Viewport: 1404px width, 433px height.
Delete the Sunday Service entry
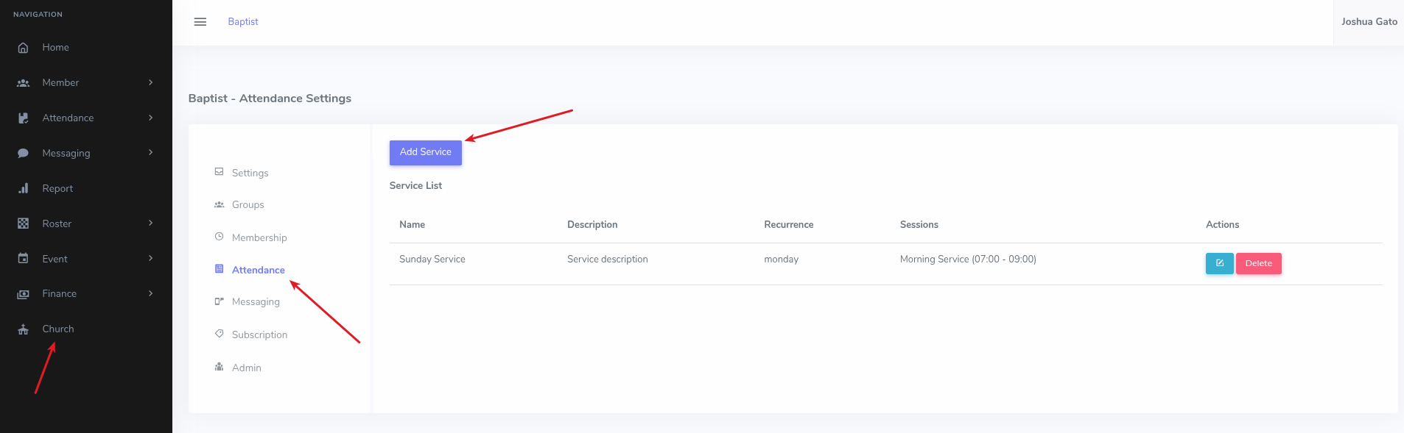[x=1258, y=263]
